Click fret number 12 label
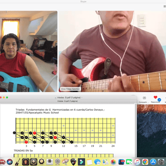 63,146
